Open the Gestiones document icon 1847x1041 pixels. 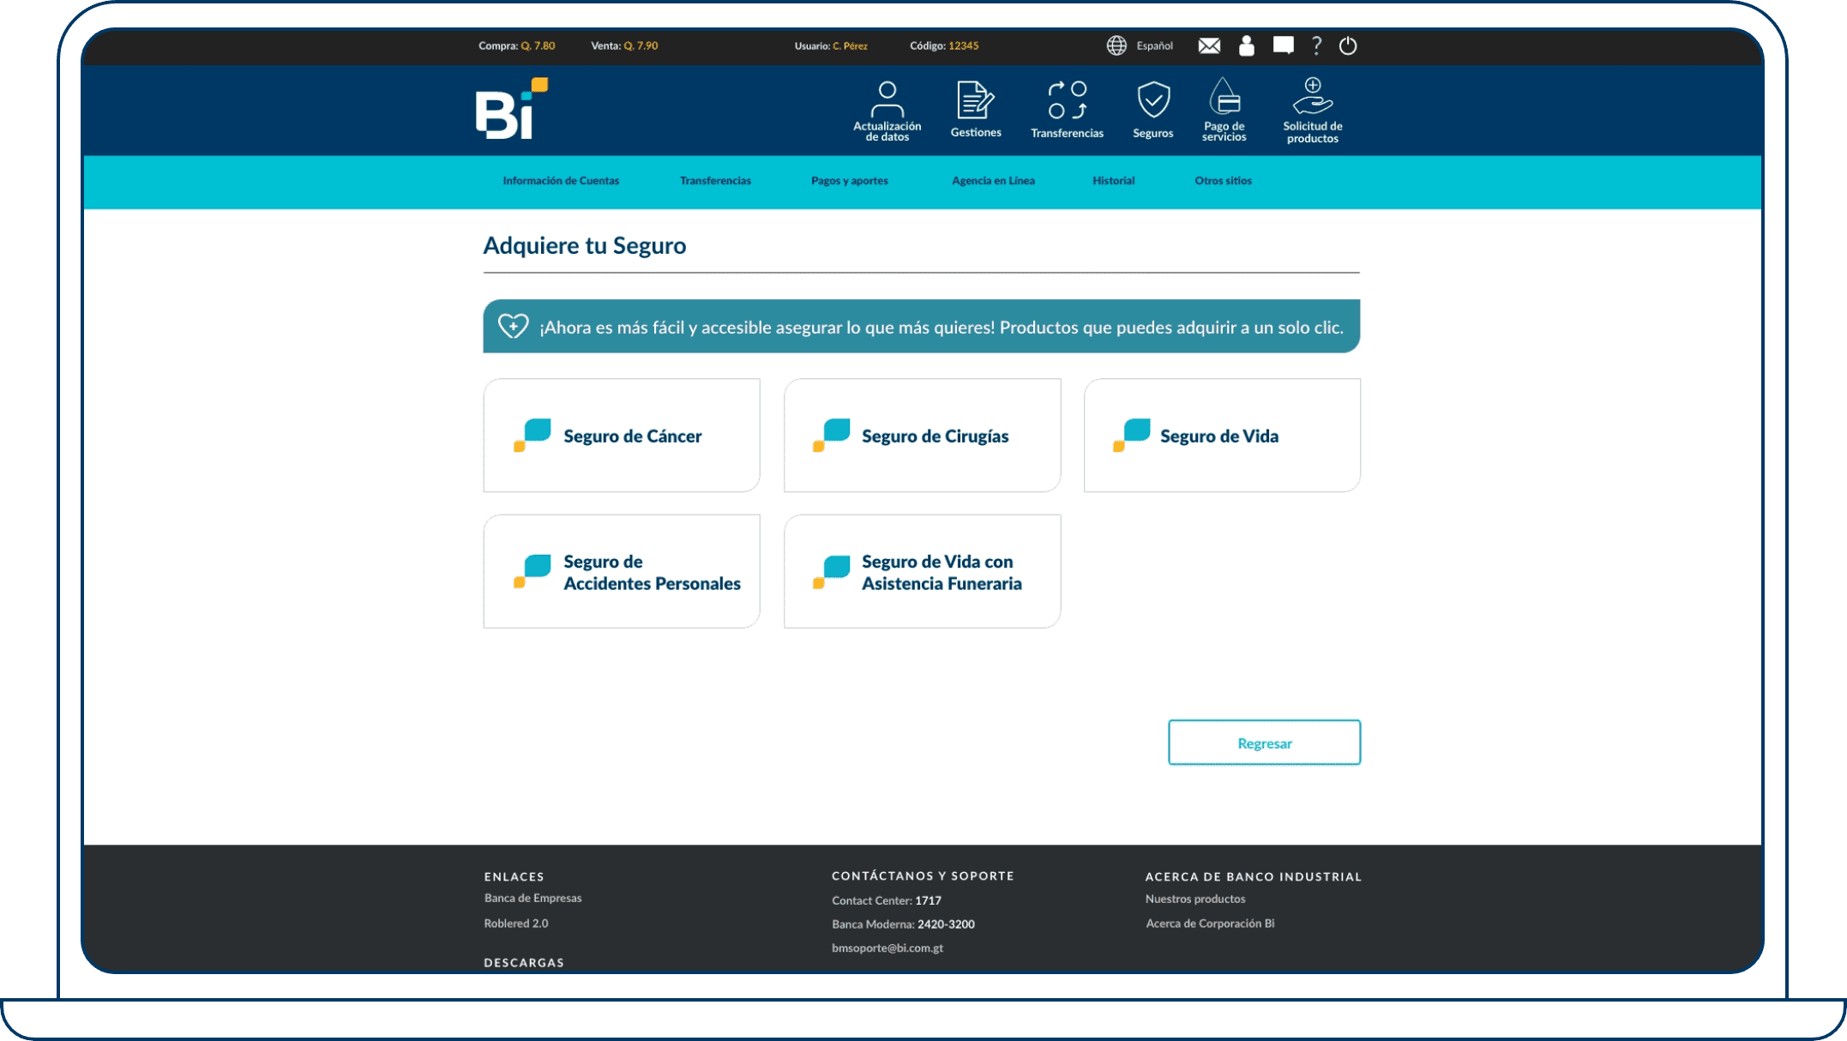click(x=975, y=100)
